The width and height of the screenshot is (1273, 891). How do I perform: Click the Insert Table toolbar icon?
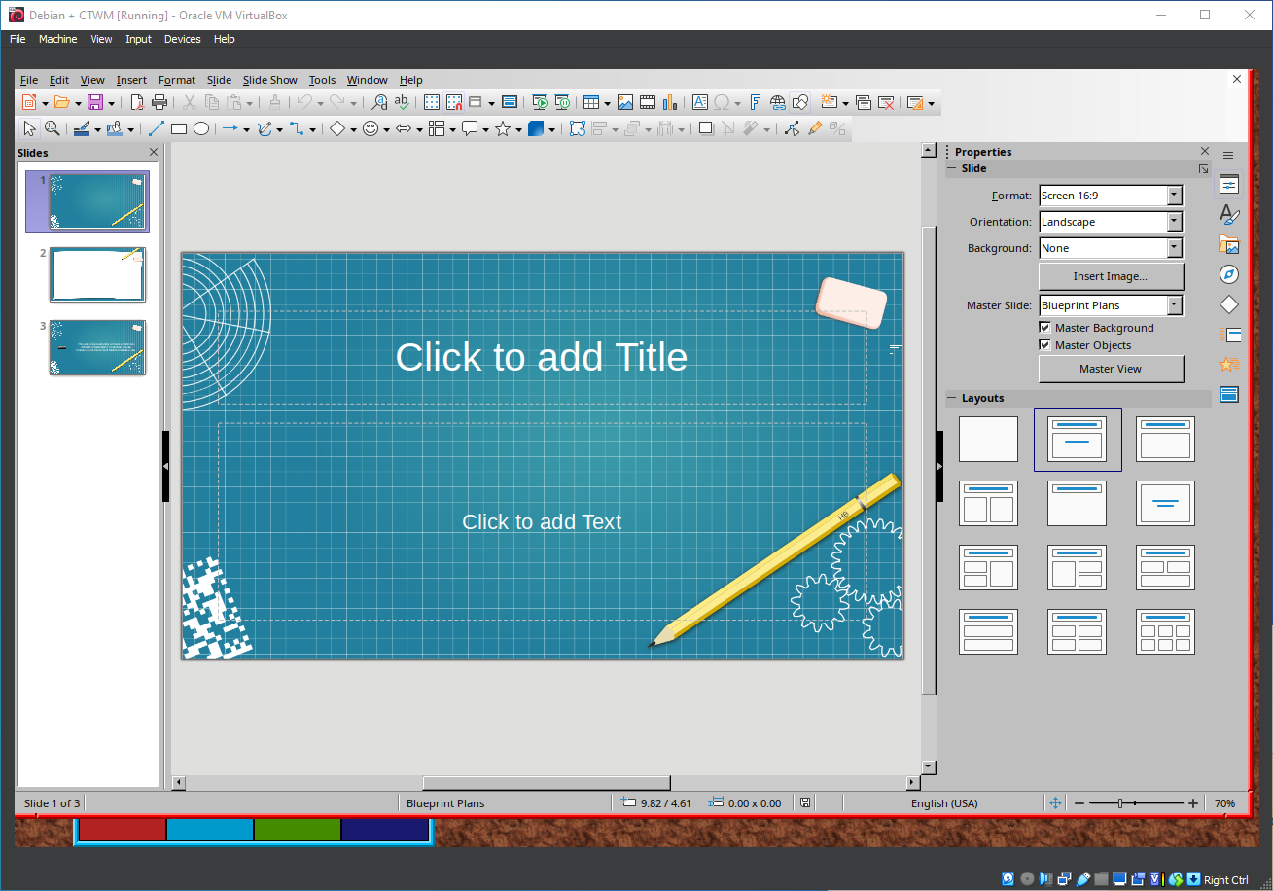(x=590, y=102)
